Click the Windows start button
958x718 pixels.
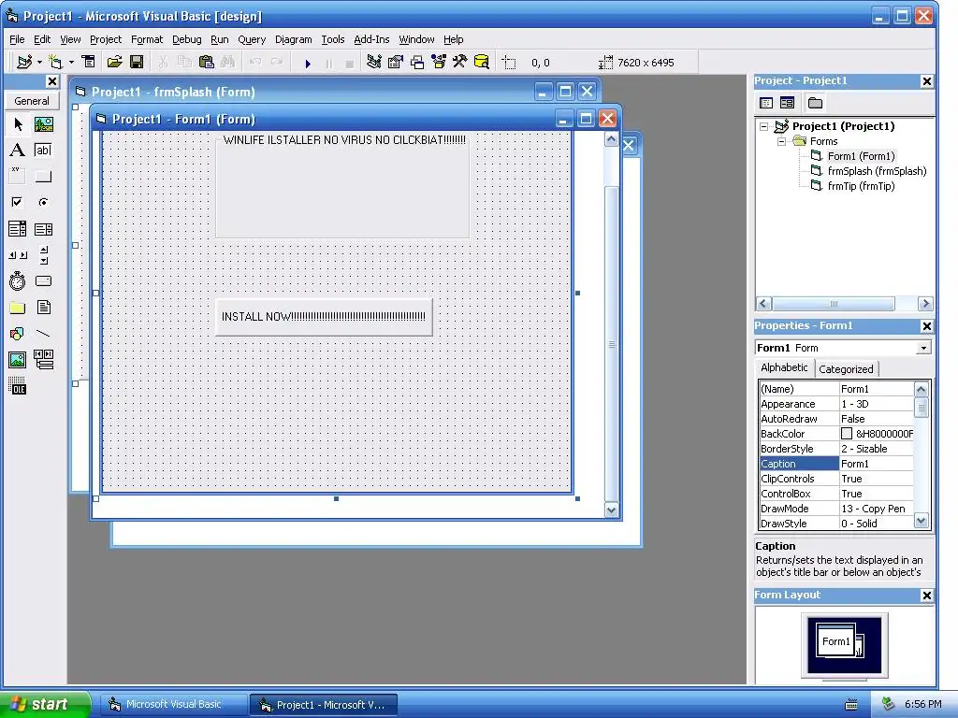(44, 705)
